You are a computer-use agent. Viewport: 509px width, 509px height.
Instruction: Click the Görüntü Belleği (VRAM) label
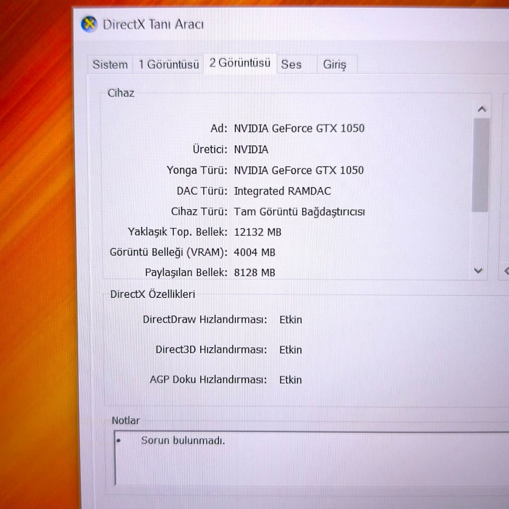169,253
